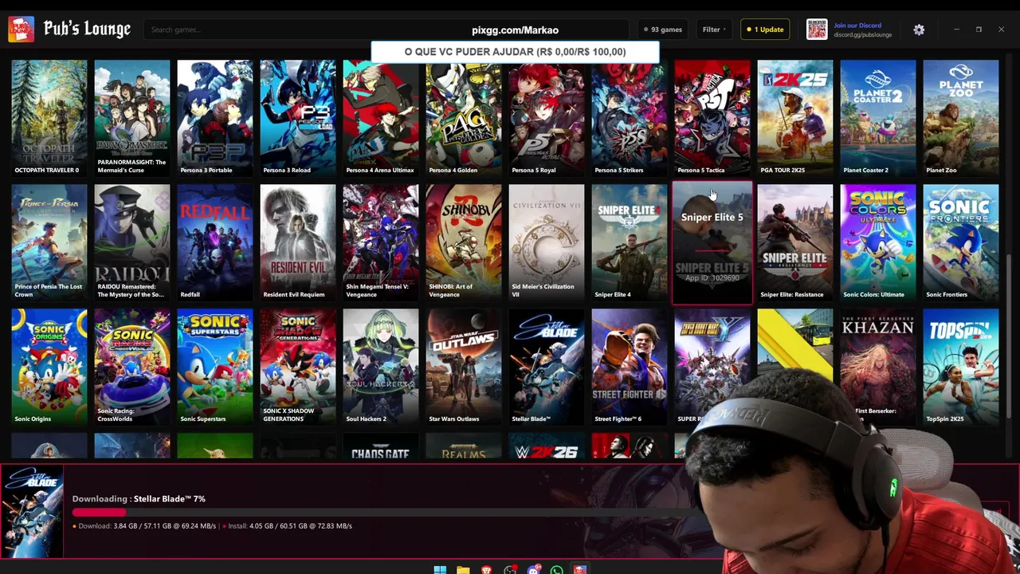
Task: Click Downloading: Stellar Blade 7% text
Action: 139,498
